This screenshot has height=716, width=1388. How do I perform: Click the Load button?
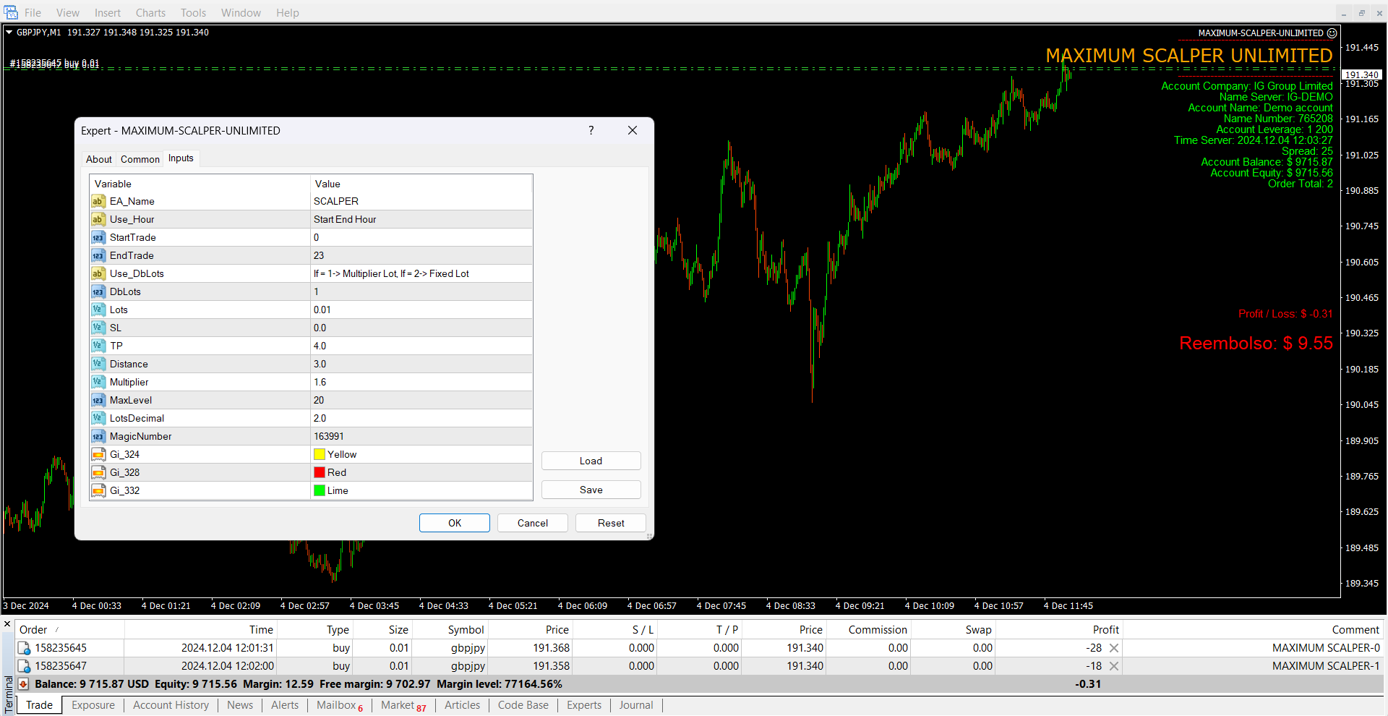click(591, 461)
